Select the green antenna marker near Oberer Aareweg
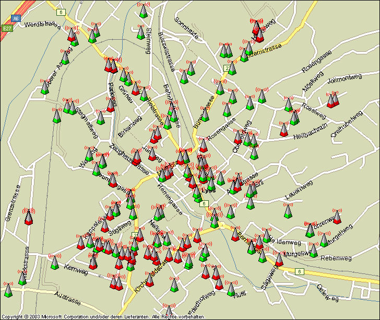The width and height of the screenshot is (380, 320). coord(44,87)
